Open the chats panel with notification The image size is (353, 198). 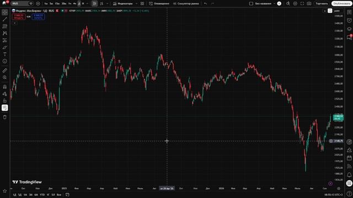point(349,37)
